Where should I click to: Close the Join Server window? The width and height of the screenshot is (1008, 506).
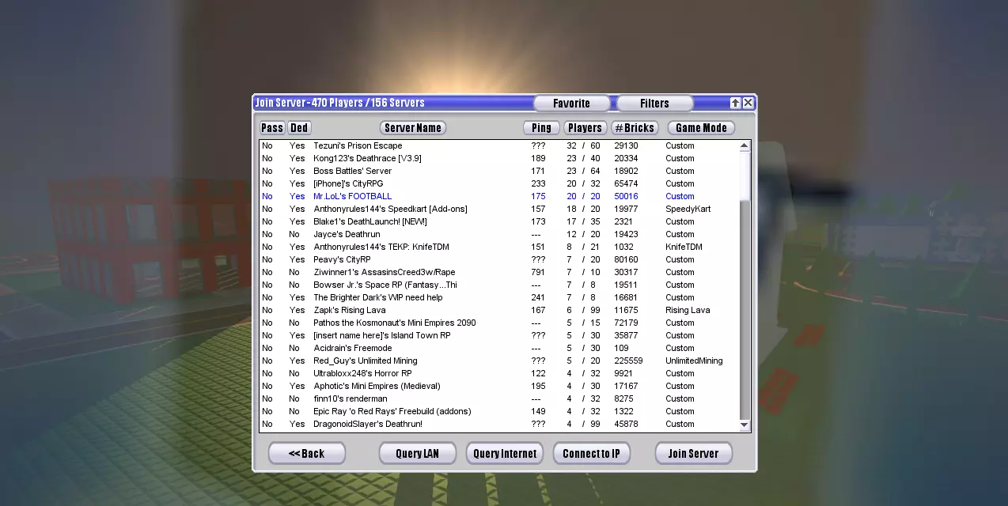748,103
